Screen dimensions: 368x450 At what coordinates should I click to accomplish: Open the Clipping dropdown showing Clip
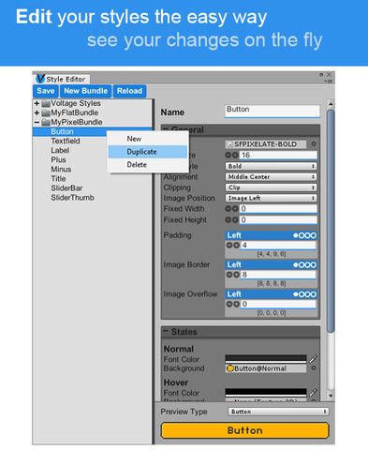(271, 187)
